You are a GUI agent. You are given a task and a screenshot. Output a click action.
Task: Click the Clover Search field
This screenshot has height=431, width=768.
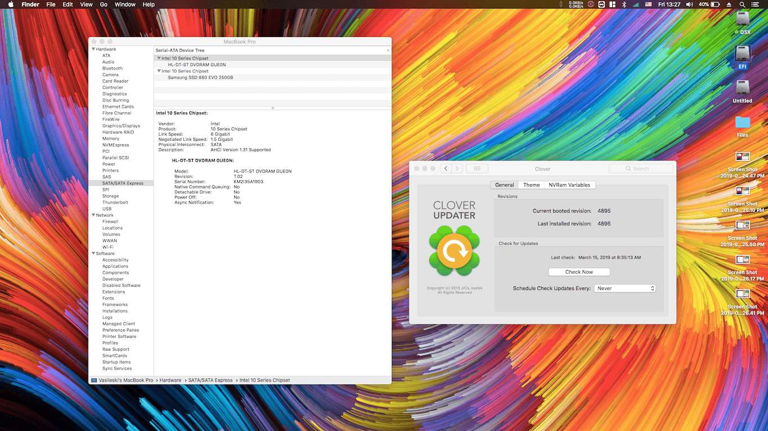coord(641,168)
